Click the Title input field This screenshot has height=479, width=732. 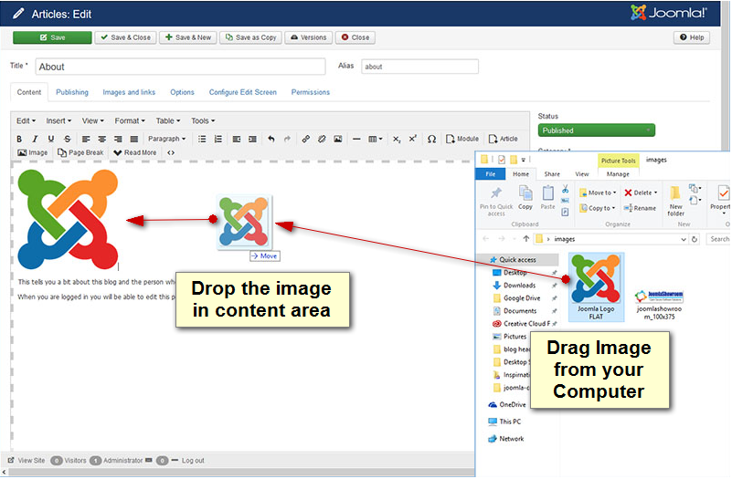tap(180, 67)
